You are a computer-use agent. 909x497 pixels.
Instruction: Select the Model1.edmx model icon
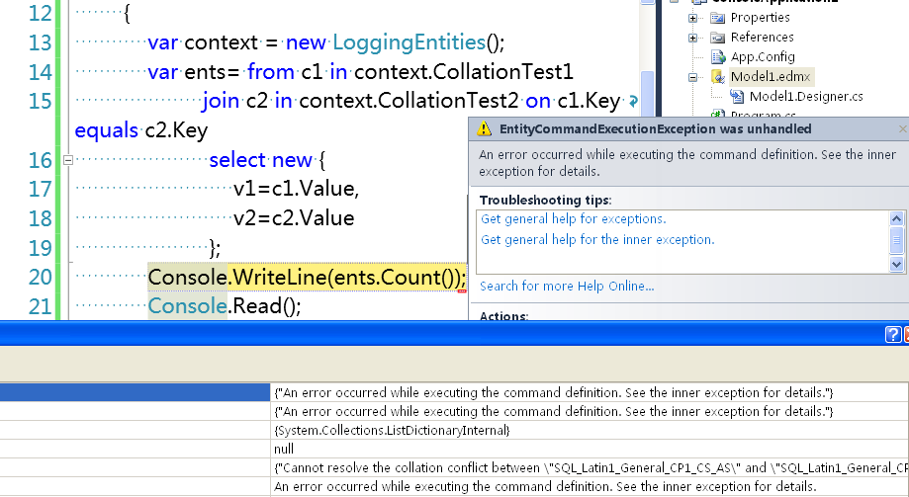point(718,76)
